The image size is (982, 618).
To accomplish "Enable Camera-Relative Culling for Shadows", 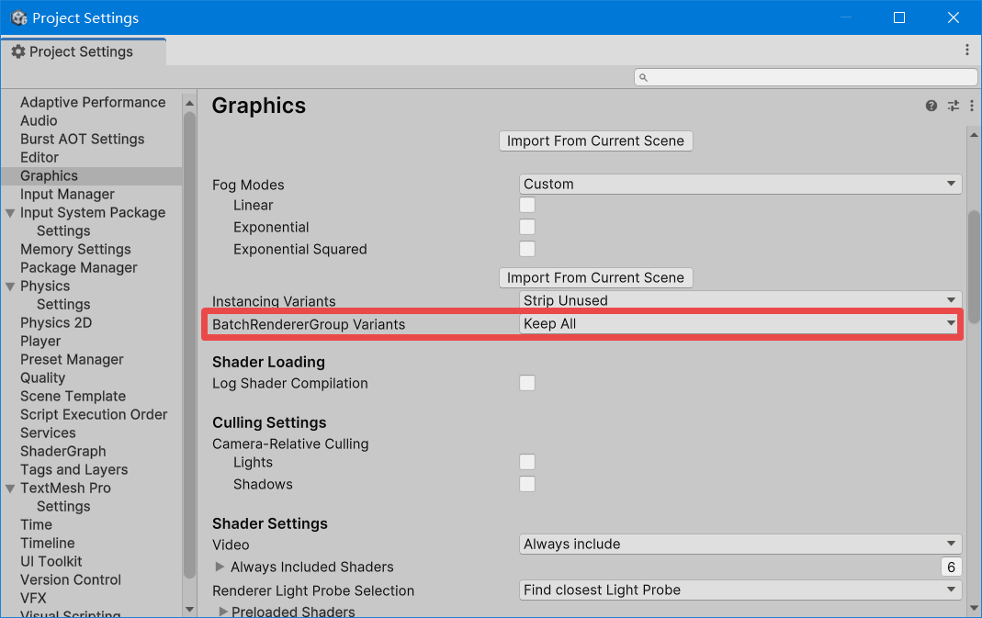I will (527, 484).
